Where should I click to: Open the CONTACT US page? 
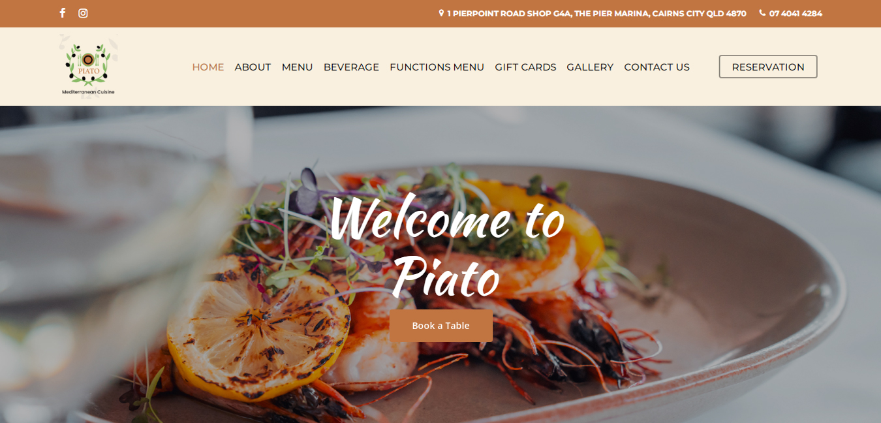[657, 67]
